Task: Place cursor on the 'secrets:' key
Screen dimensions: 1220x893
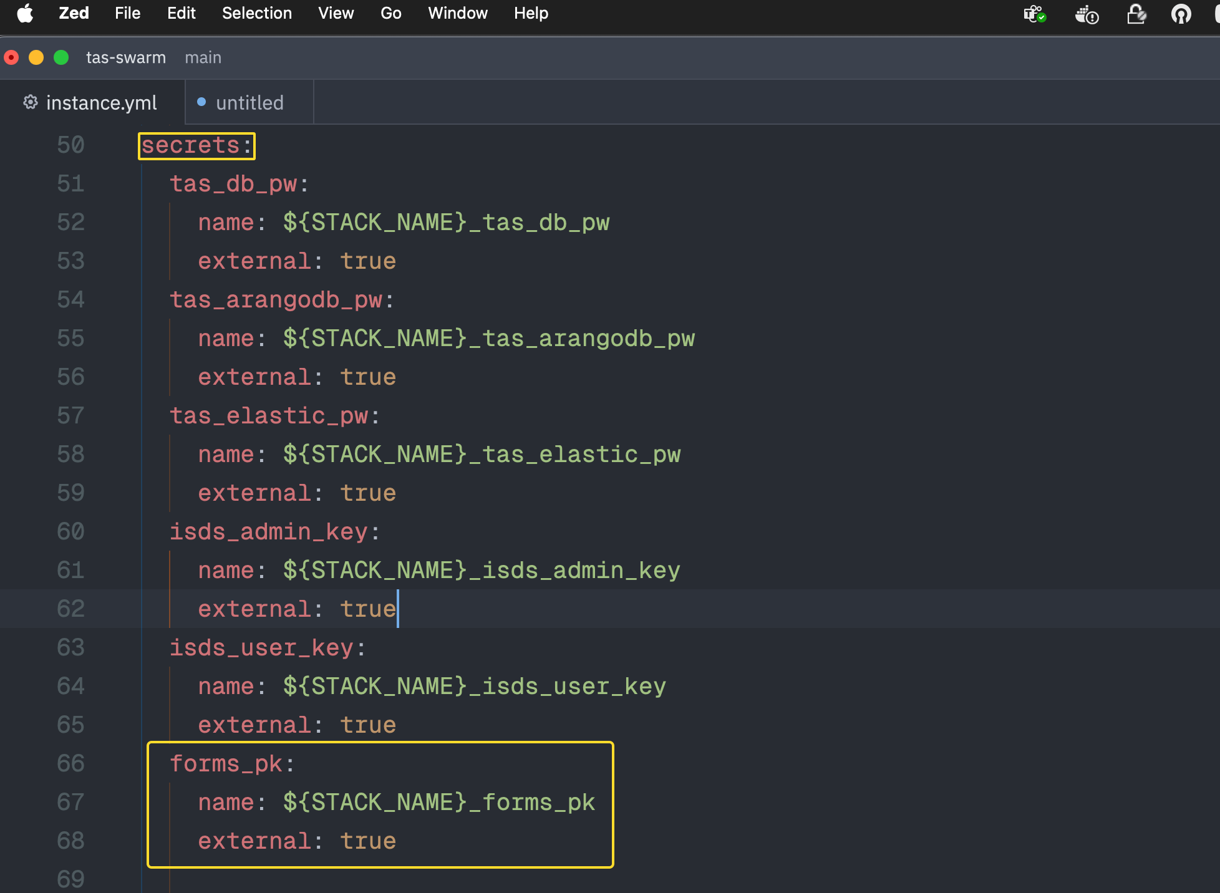Action: (196, 145)
